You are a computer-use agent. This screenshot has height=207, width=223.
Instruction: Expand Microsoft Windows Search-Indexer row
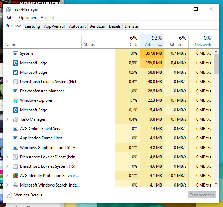pyautogui.click(x=7, y=185)
